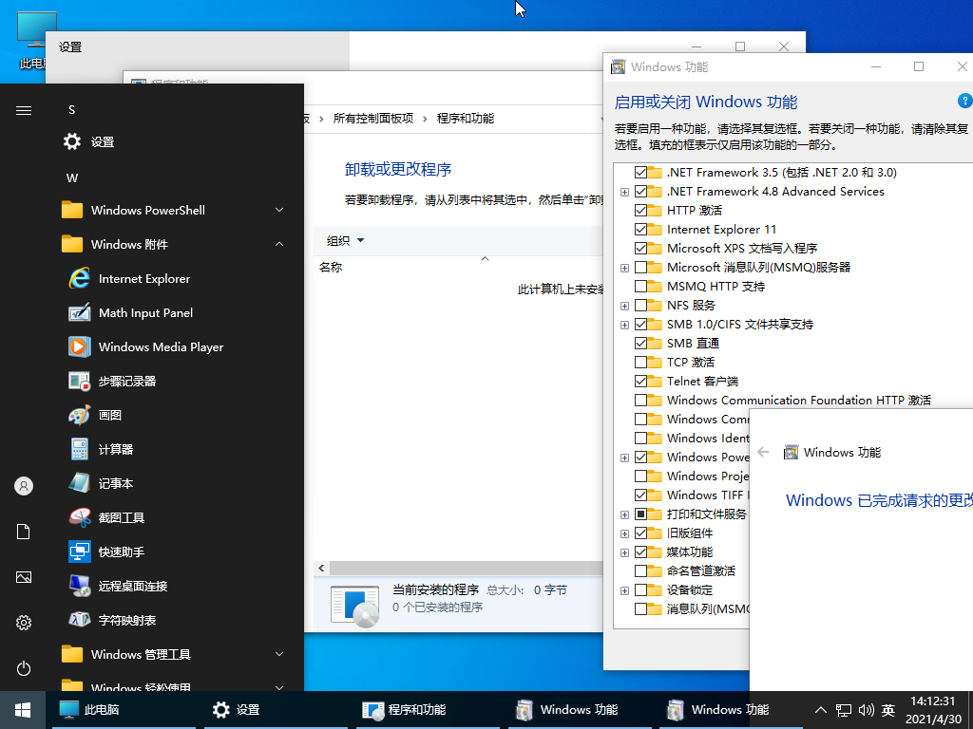
Task: Uncheck SMB 直通 checkbox
Action: [640, 343]
